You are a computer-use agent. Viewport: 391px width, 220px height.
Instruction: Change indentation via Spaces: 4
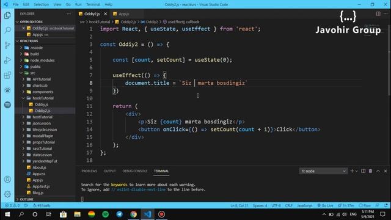click(x=260, y=205)
